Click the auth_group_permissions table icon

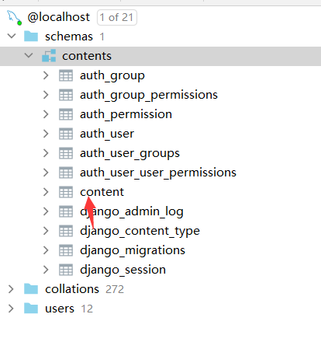(66, 95)
